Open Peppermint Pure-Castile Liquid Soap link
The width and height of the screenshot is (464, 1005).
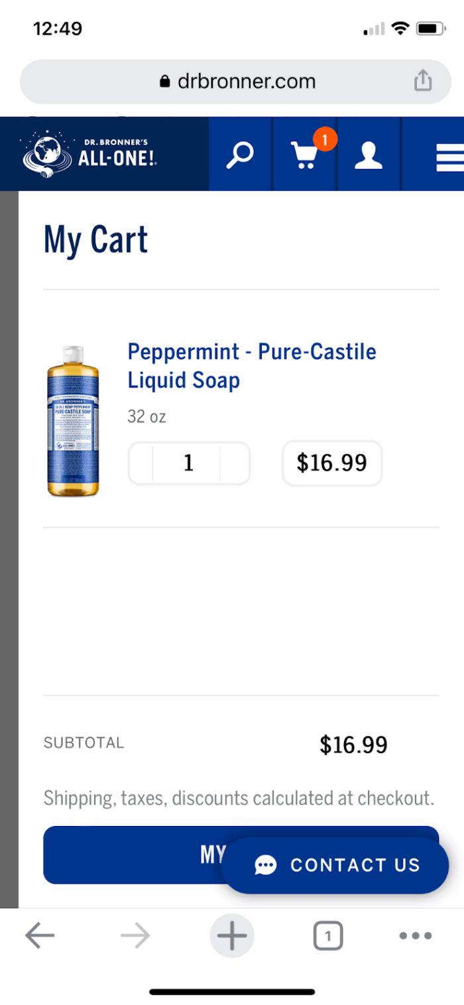tap(252, 365)
